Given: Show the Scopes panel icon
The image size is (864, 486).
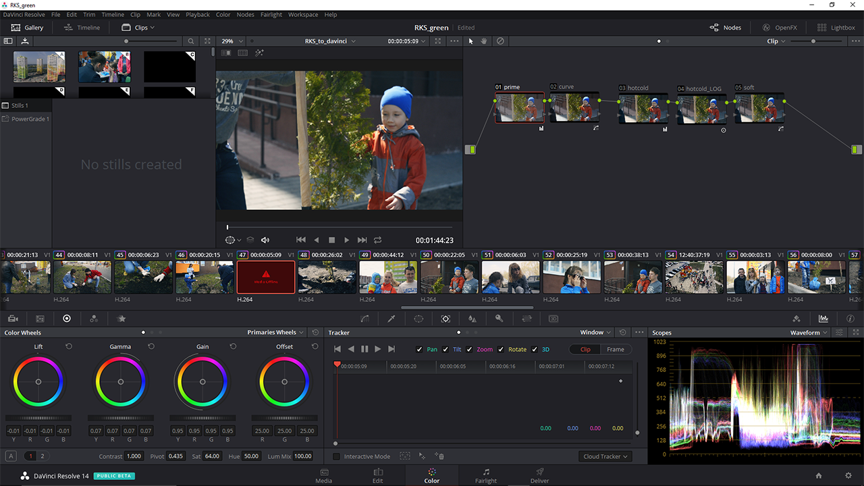Looking at the screenshot, I should 823,319.
